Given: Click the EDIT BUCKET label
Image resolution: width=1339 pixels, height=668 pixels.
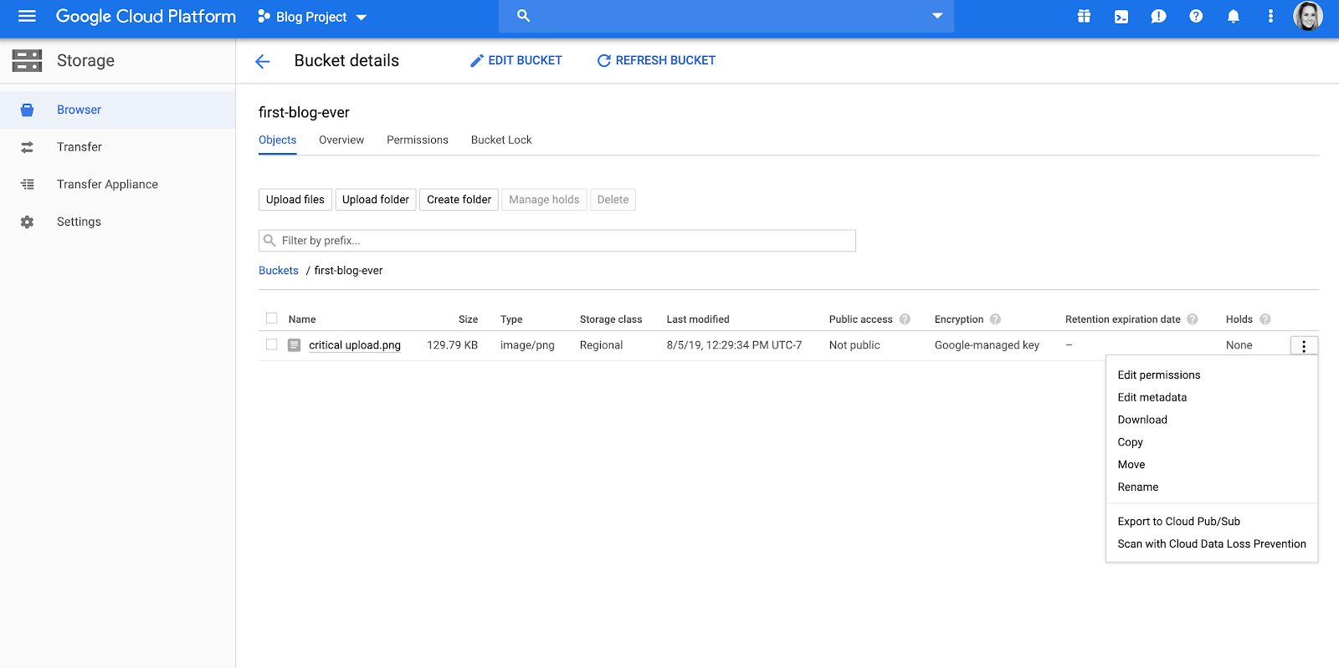Looking at the screenshot, I should (x=525, y=60).
